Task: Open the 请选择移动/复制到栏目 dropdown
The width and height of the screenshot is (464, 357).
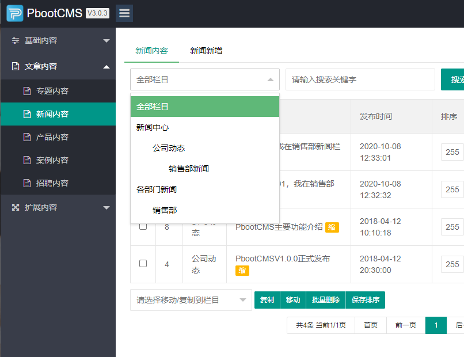Action: (x=191, y=299)
